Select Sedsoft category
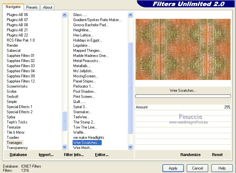 (x=12, y=97)
